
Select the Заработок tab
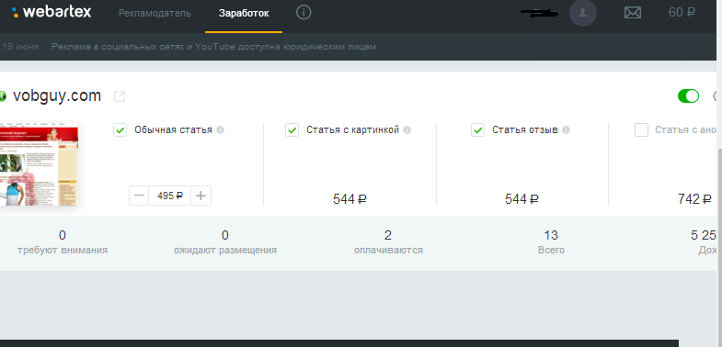pyautogui.click(x=244, y=14)
